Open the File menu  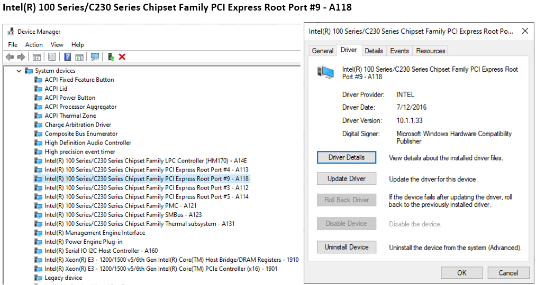[13, 45]
